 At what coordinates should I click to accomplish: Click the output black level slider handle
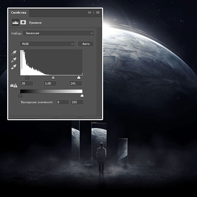(20, 95)
